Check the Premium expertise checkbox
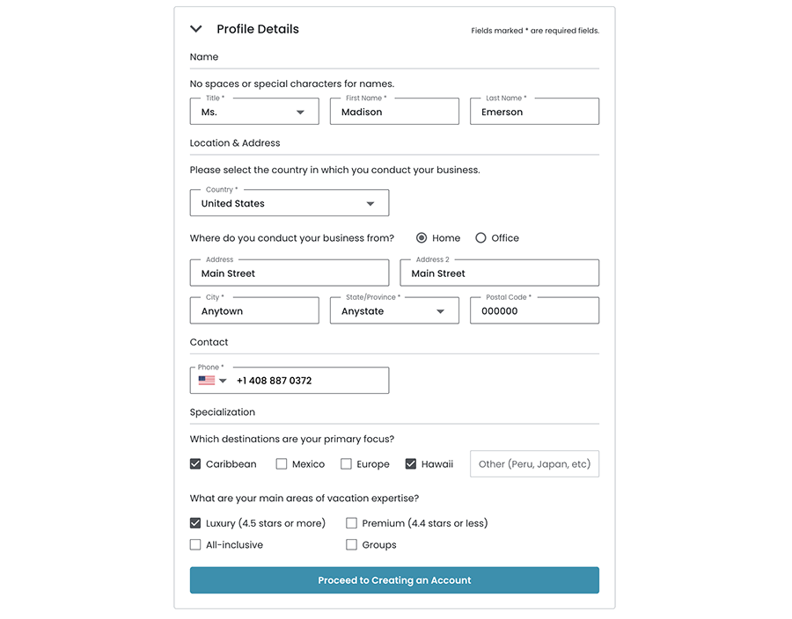The image size is (792, 619). tap(351, 523)
